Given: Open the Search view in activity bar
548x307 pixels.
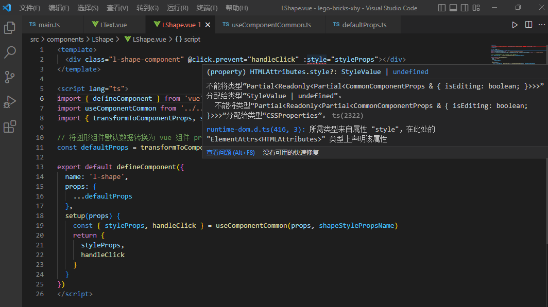Looking at the screenshot, I should [x=10, y=52].
